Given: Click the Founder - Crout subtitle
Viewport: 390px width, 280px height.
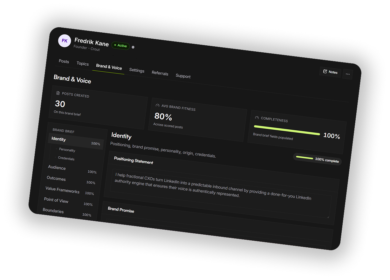Looking at the screenshot, I should [x=87, y=48].
